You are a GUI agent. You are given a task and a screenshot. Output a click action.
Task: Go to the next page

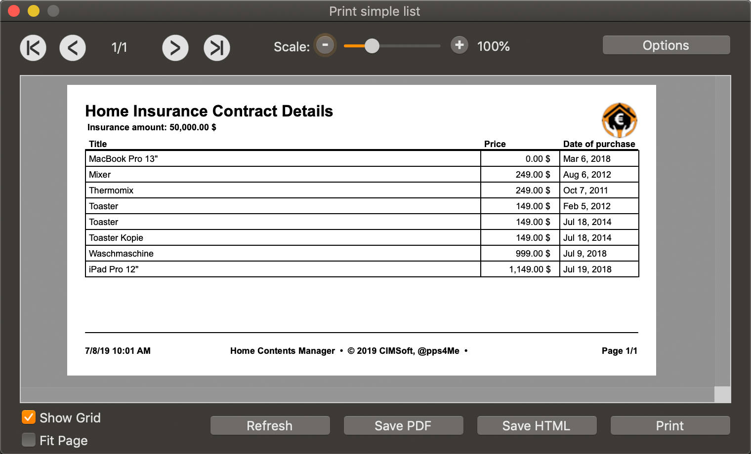pyautogui.click(x=175, y=48)
